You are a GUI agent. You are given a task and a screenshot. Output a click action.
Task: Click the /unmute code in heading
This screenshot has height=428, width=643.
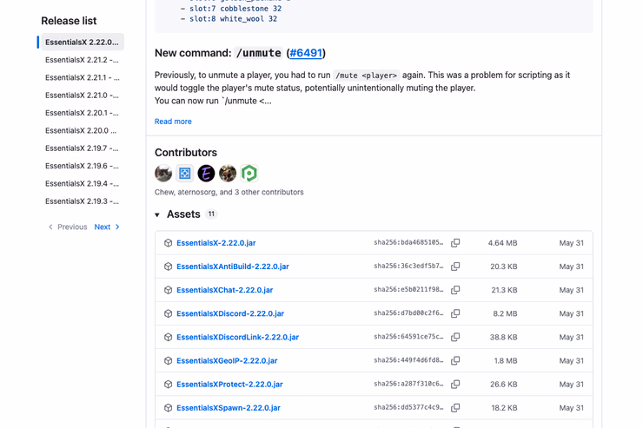[259, 53]
